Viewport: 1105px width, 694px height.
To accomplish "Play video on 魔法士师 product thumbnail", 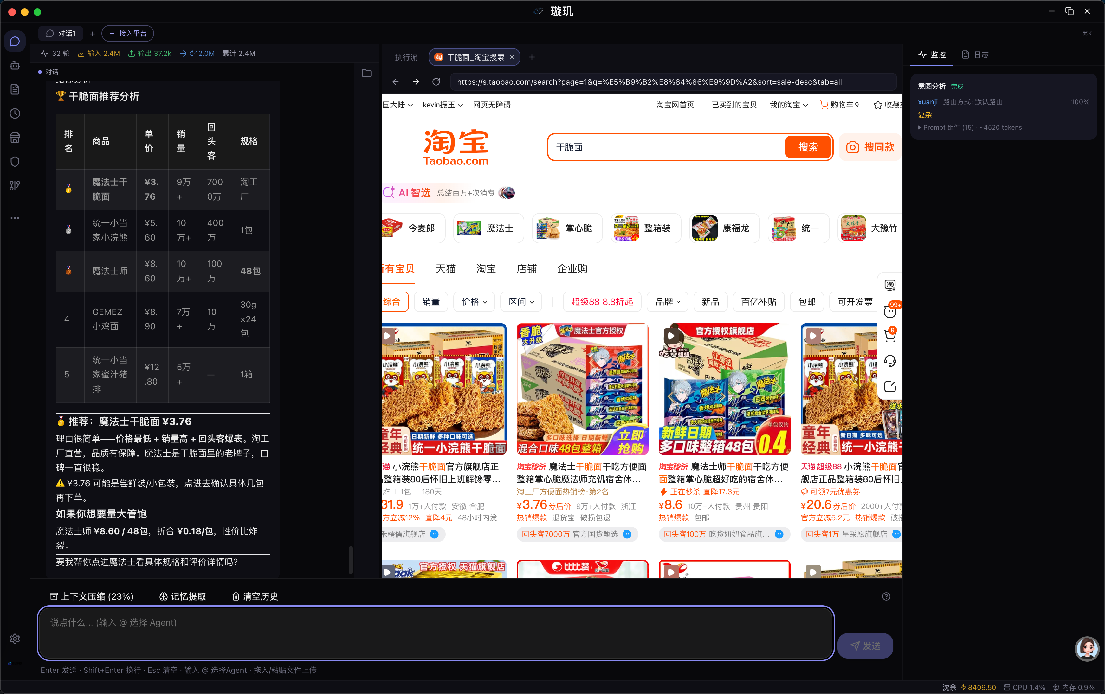I will (671, 336).
